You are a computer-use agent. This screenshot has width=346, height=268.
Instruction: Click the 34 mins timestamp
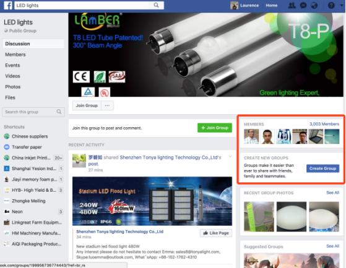pos(84,237)
